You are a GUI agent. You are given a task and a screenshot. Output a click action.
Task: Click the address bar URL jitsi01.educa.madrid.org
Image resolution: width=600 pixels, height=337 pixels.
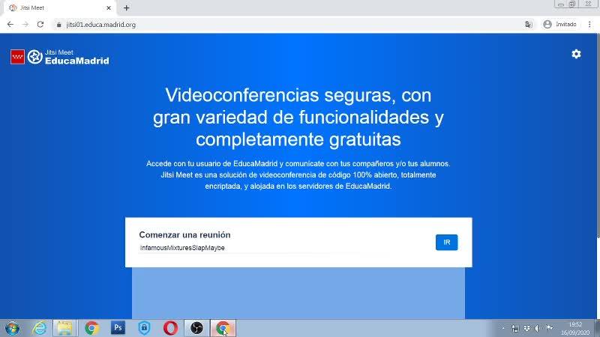point(101,25)
